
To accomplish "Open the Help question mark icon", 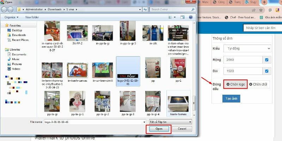I will pos(191,17).
